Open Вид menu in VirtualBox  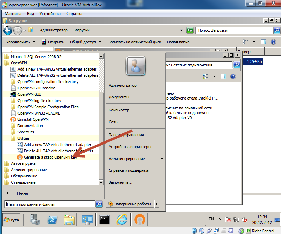pyautogui.click(x=30, y=14)
